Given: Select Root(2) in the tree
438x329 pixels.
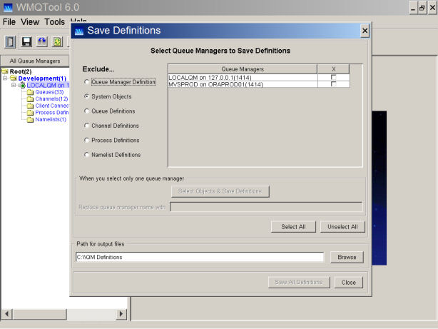Looking at the screenshot, I should pos(21,71).
